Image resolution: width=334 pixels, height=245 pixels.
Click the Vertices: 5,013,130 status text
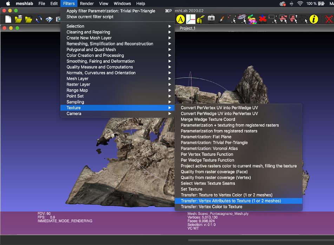click(x=203, y=217)
